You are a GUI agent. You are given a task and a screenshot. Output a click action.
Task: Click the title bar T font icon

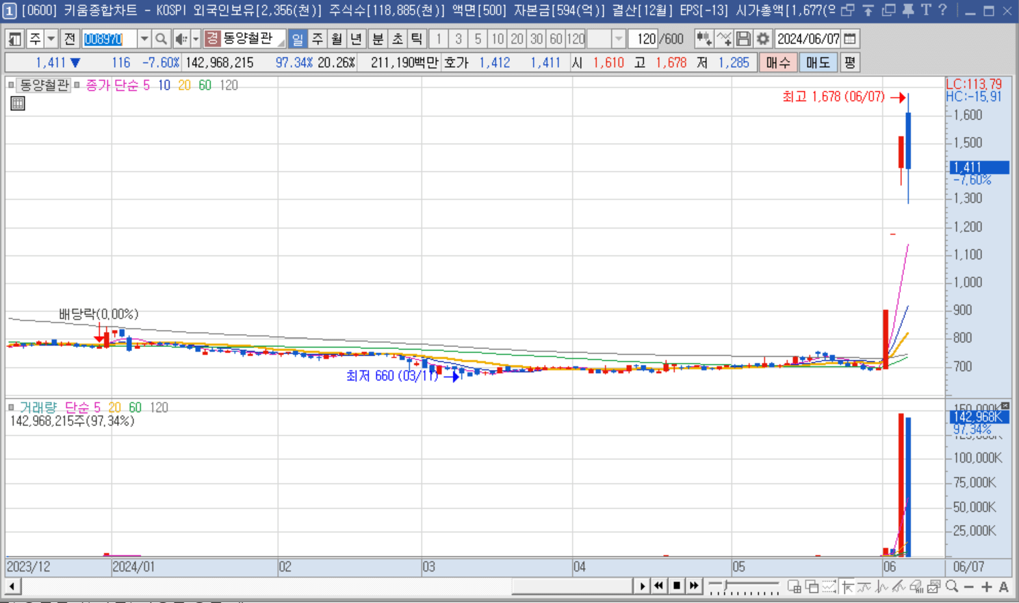point(926,10)
